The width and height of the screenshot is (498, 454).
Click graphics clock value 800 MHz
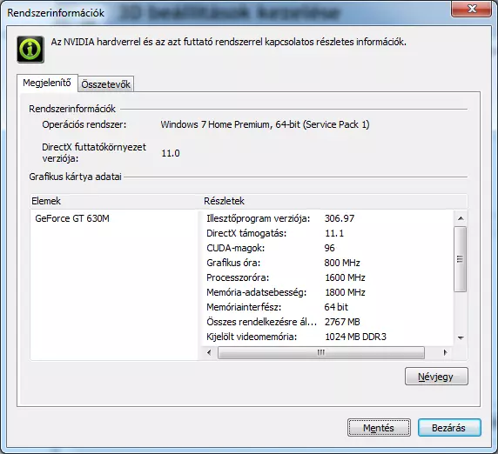tap(342, 263)
